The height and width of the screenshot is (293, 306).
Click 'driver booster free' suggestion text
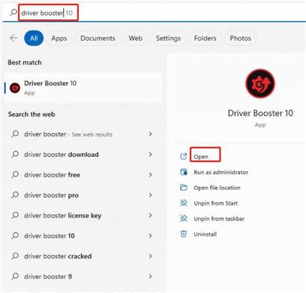pos(52,175)
